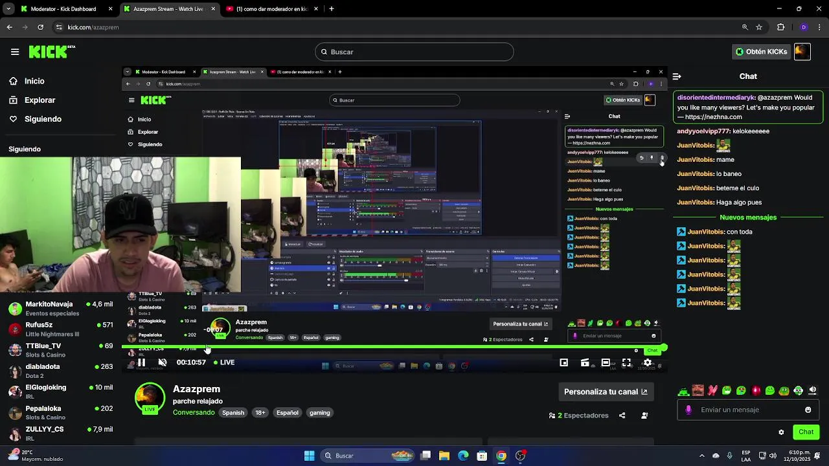Share the stream via share icon
The image size is (829, 466).
622,416
